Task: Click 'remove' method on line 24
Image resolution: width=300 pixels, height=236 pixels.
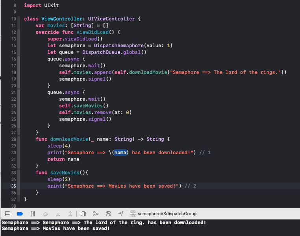Action: 103,112
